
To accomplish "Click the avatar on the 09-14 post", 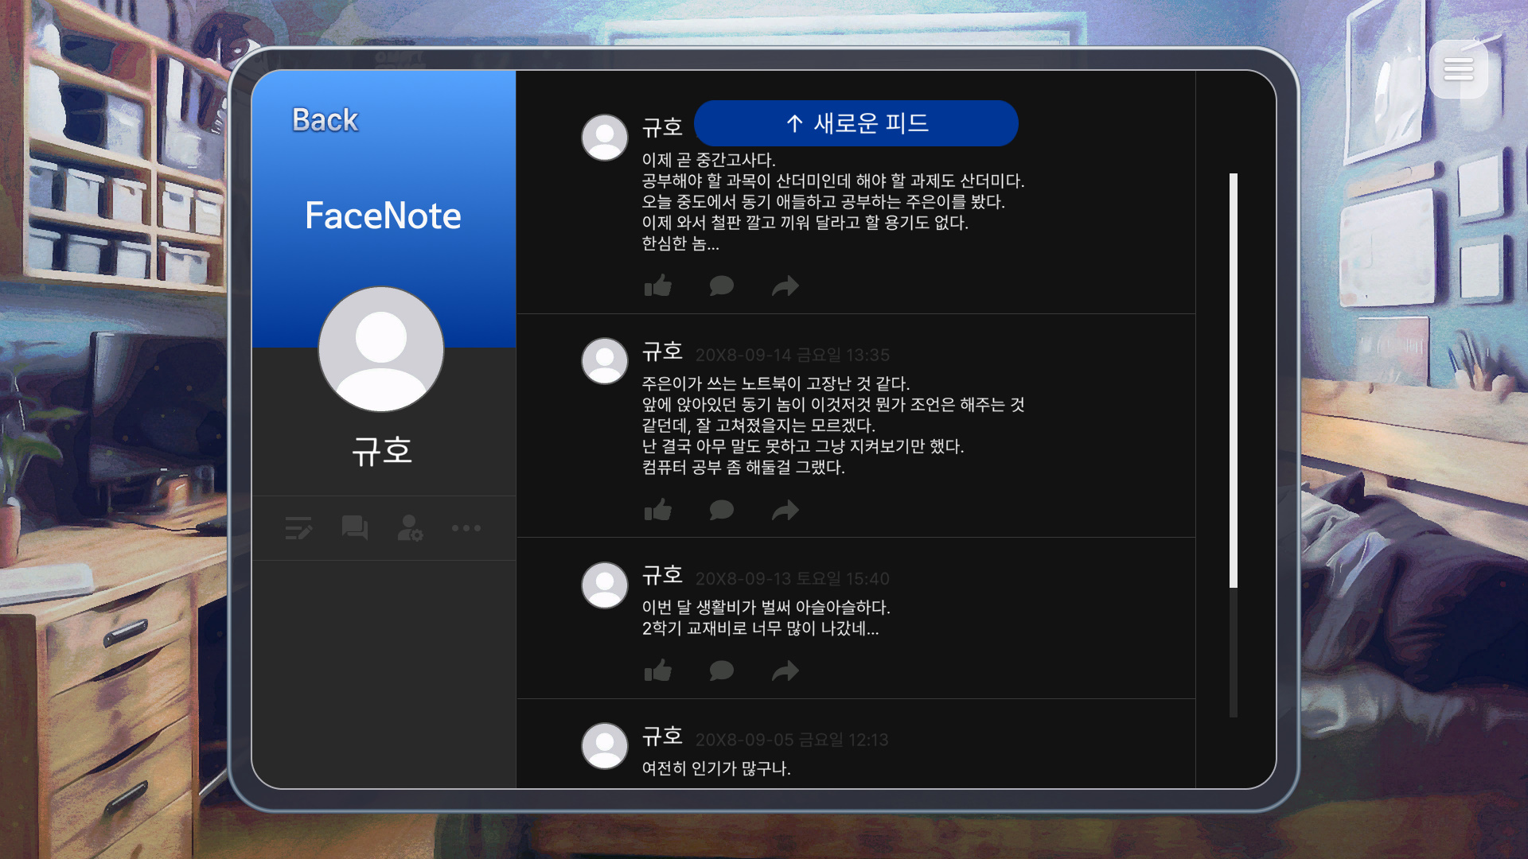I will click(605, 361).
